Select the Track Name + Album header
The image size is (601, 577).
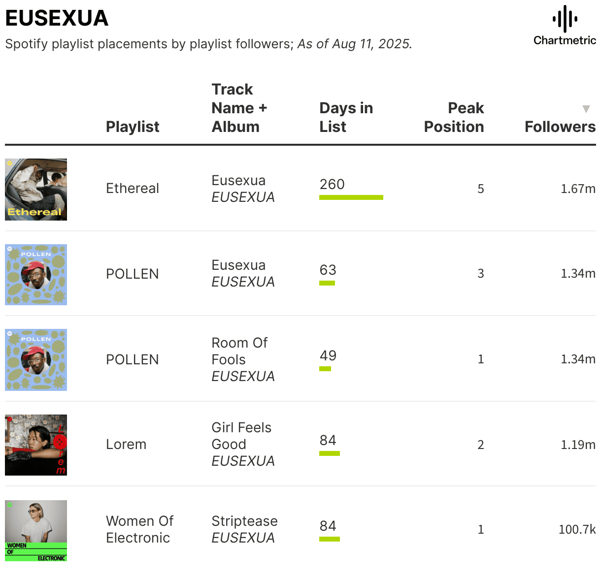point(239,108)
